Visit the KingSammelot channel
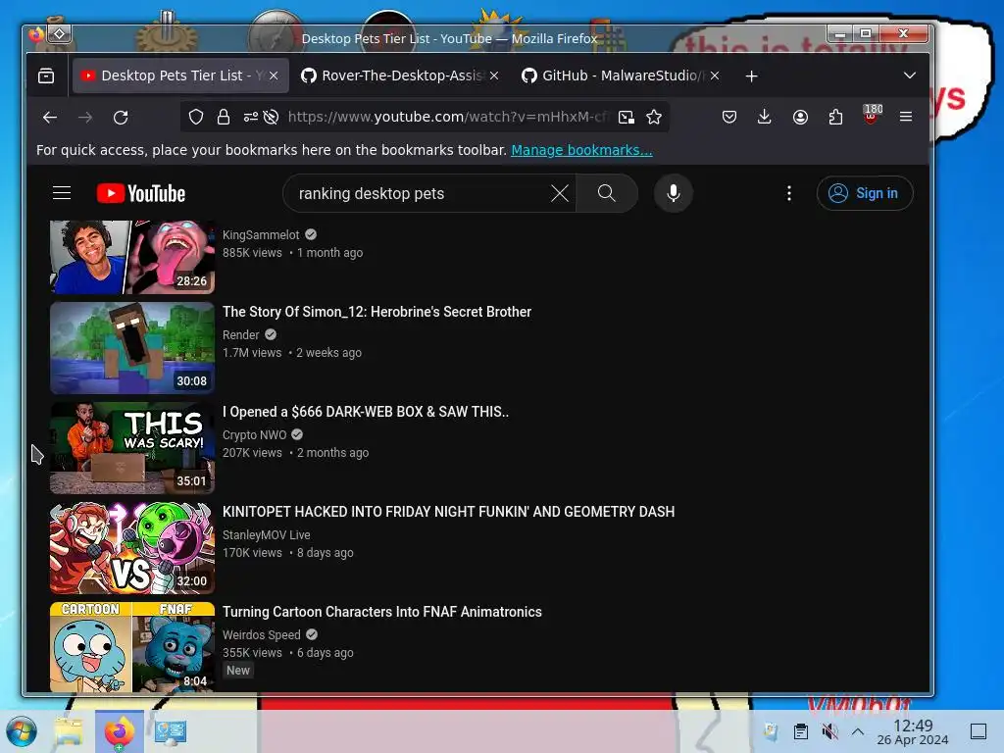This screenshot has height=753, width=1004. [261, 235]
